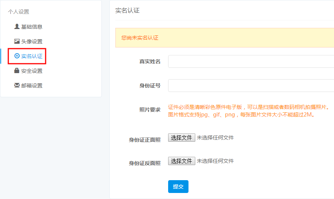Click the person icon beside 基础信息
The image size is (334, 199).
click(17, 26)
